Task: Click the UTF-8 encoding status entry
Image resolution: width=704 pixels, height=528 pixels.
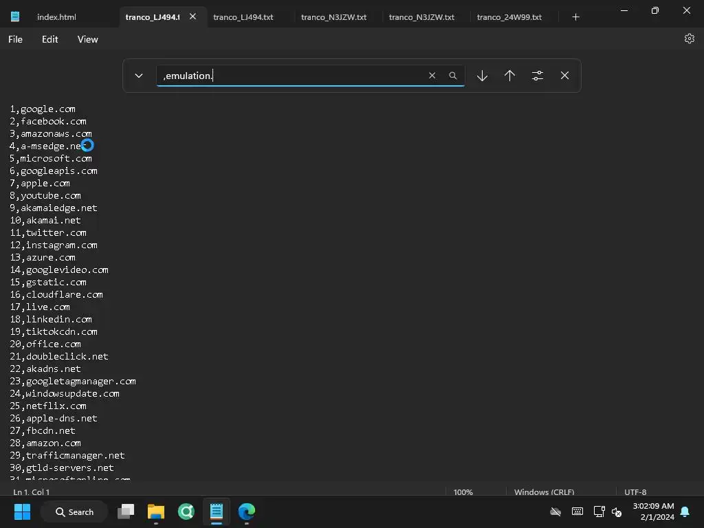Action: [x=635, y=492]
